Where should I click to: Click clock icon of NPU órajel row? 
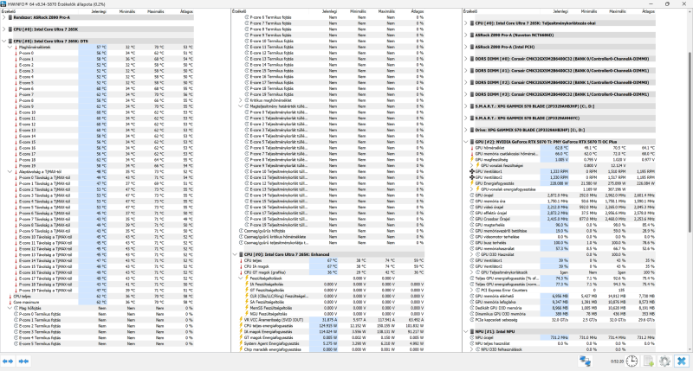(472, 337)
